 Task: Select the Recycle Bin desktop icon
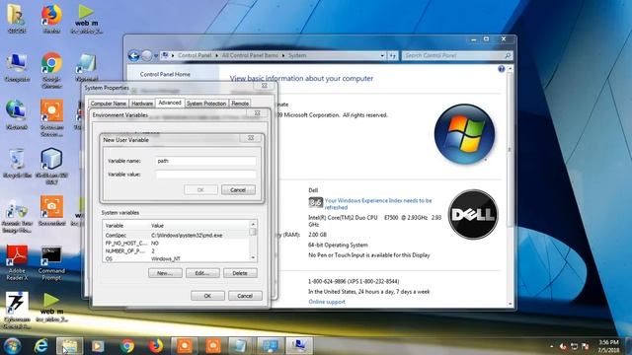pos(17,164)
